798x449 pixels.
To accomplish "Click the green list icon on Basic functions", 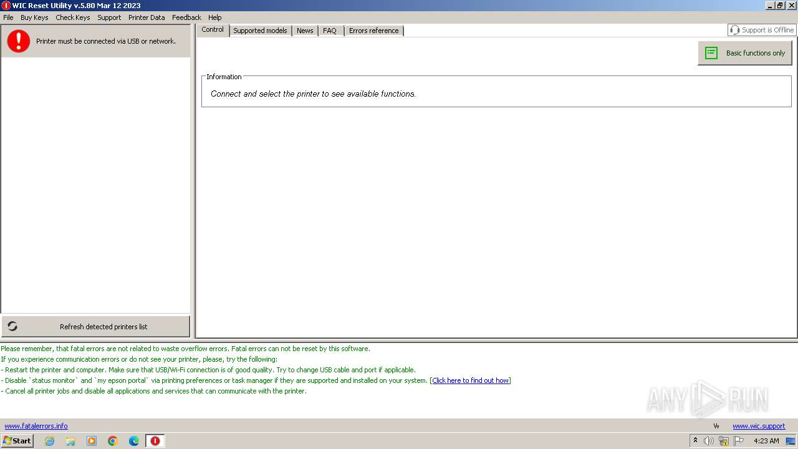I will pos(711,53).
